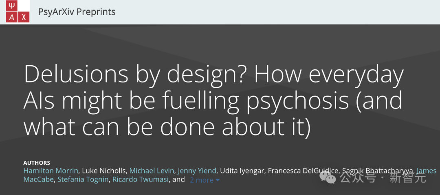
Task: Click the AUTHORS section heading
Action: tap(37, 163)
